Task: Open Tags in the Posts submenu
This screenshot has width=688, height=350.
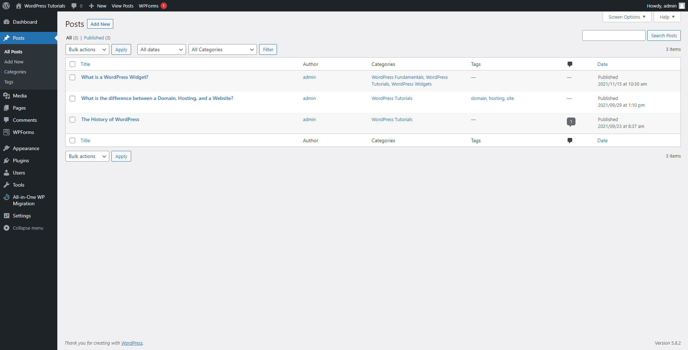Action: (9, 82)
